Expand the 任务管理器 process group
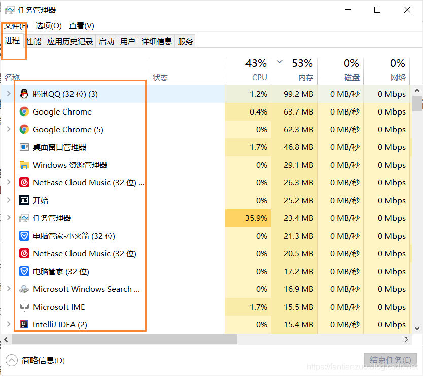This screenshot has height=376, width=423. pos(9,218)
